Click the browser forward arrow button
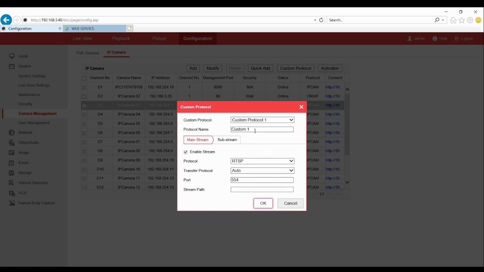484x272 pixels. click(x=17, y=20)
